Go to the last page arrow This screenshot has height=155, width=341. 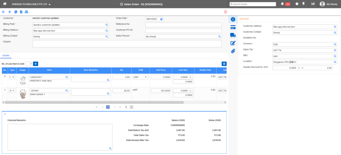(120, 107)
